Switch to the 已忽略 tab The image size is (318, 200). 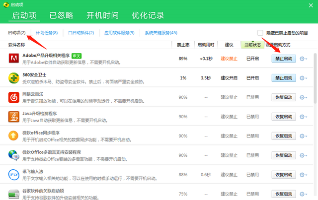(62, 15)
